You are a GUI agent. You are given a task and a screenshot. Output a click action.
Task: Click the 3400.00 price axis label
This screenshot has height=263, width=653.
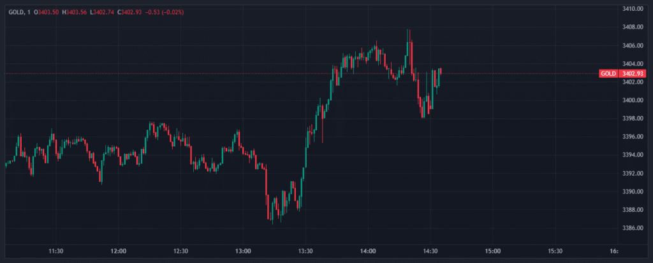[x=633, y=100]
